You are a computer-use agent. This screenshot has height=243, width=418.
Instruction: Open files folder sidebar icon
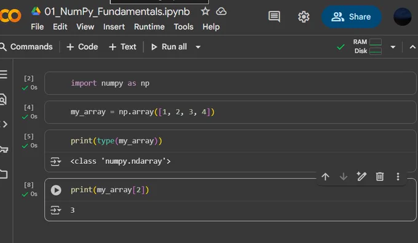pos(4,174)
